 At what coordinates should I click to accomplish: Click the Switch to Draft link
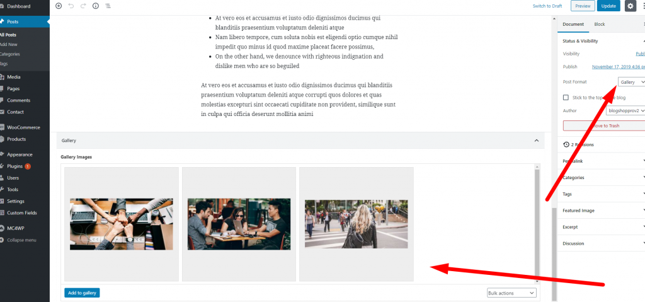coord(547,6)
